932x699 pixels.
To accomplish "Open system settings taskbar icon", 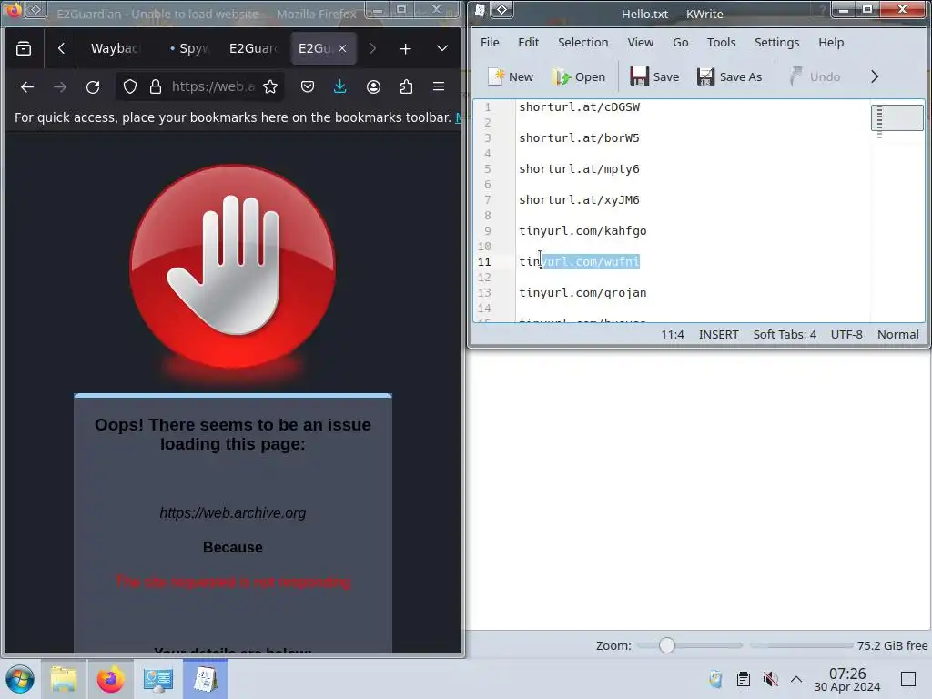I will pyautogui.click(x=158, y=679).
